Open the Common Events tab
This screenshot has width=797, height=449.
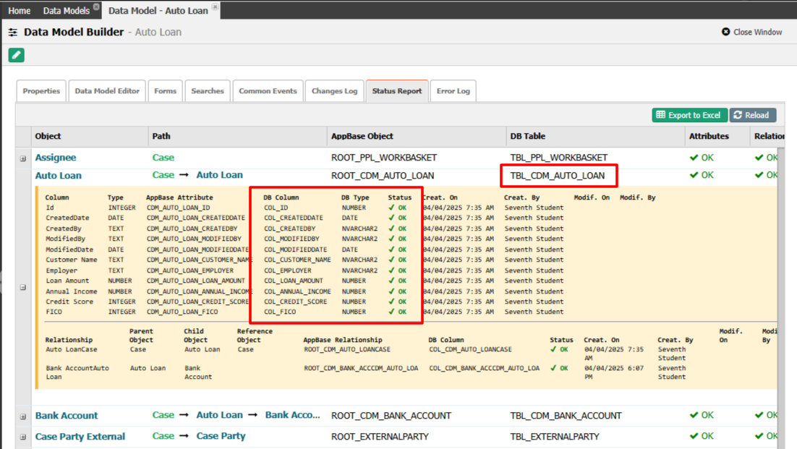point(268,91)
